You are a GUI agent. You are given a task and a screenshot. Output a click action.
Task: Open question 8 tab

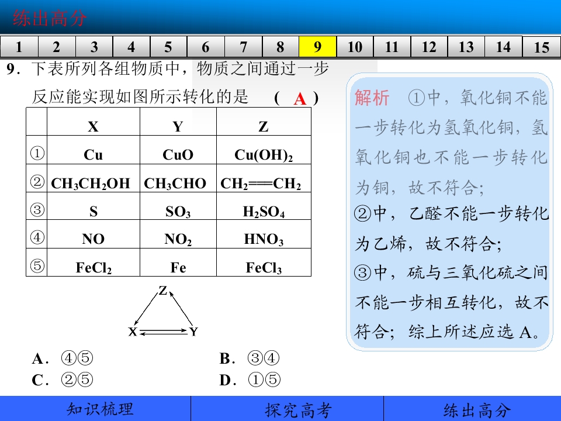[x=280, y=47]
